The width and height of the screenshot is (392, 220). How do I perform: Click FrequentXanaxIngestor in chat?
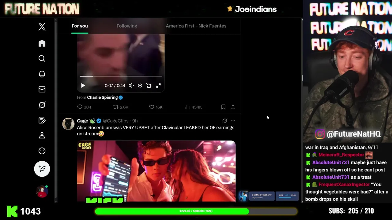pyautogui.click(x=344, y=185)
